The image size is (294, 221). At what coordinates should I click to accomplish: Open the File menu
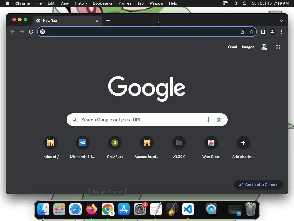point(39,3)
